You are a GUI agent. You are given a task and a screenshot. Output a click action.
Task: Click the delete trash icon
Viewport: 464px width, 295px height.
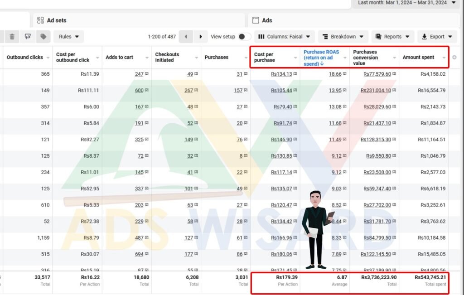pyautogui.click(x=12, y=36)
